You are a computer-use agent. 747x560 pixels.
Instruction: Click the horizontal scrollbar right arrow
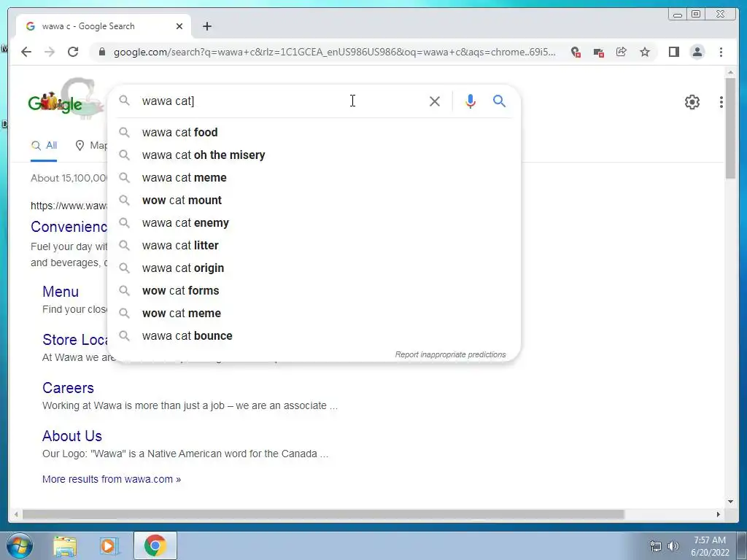coord(718,514)
